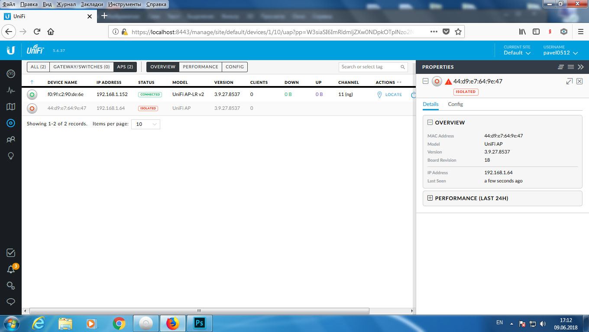Select the OVERVIEW view button

[163, 67]
